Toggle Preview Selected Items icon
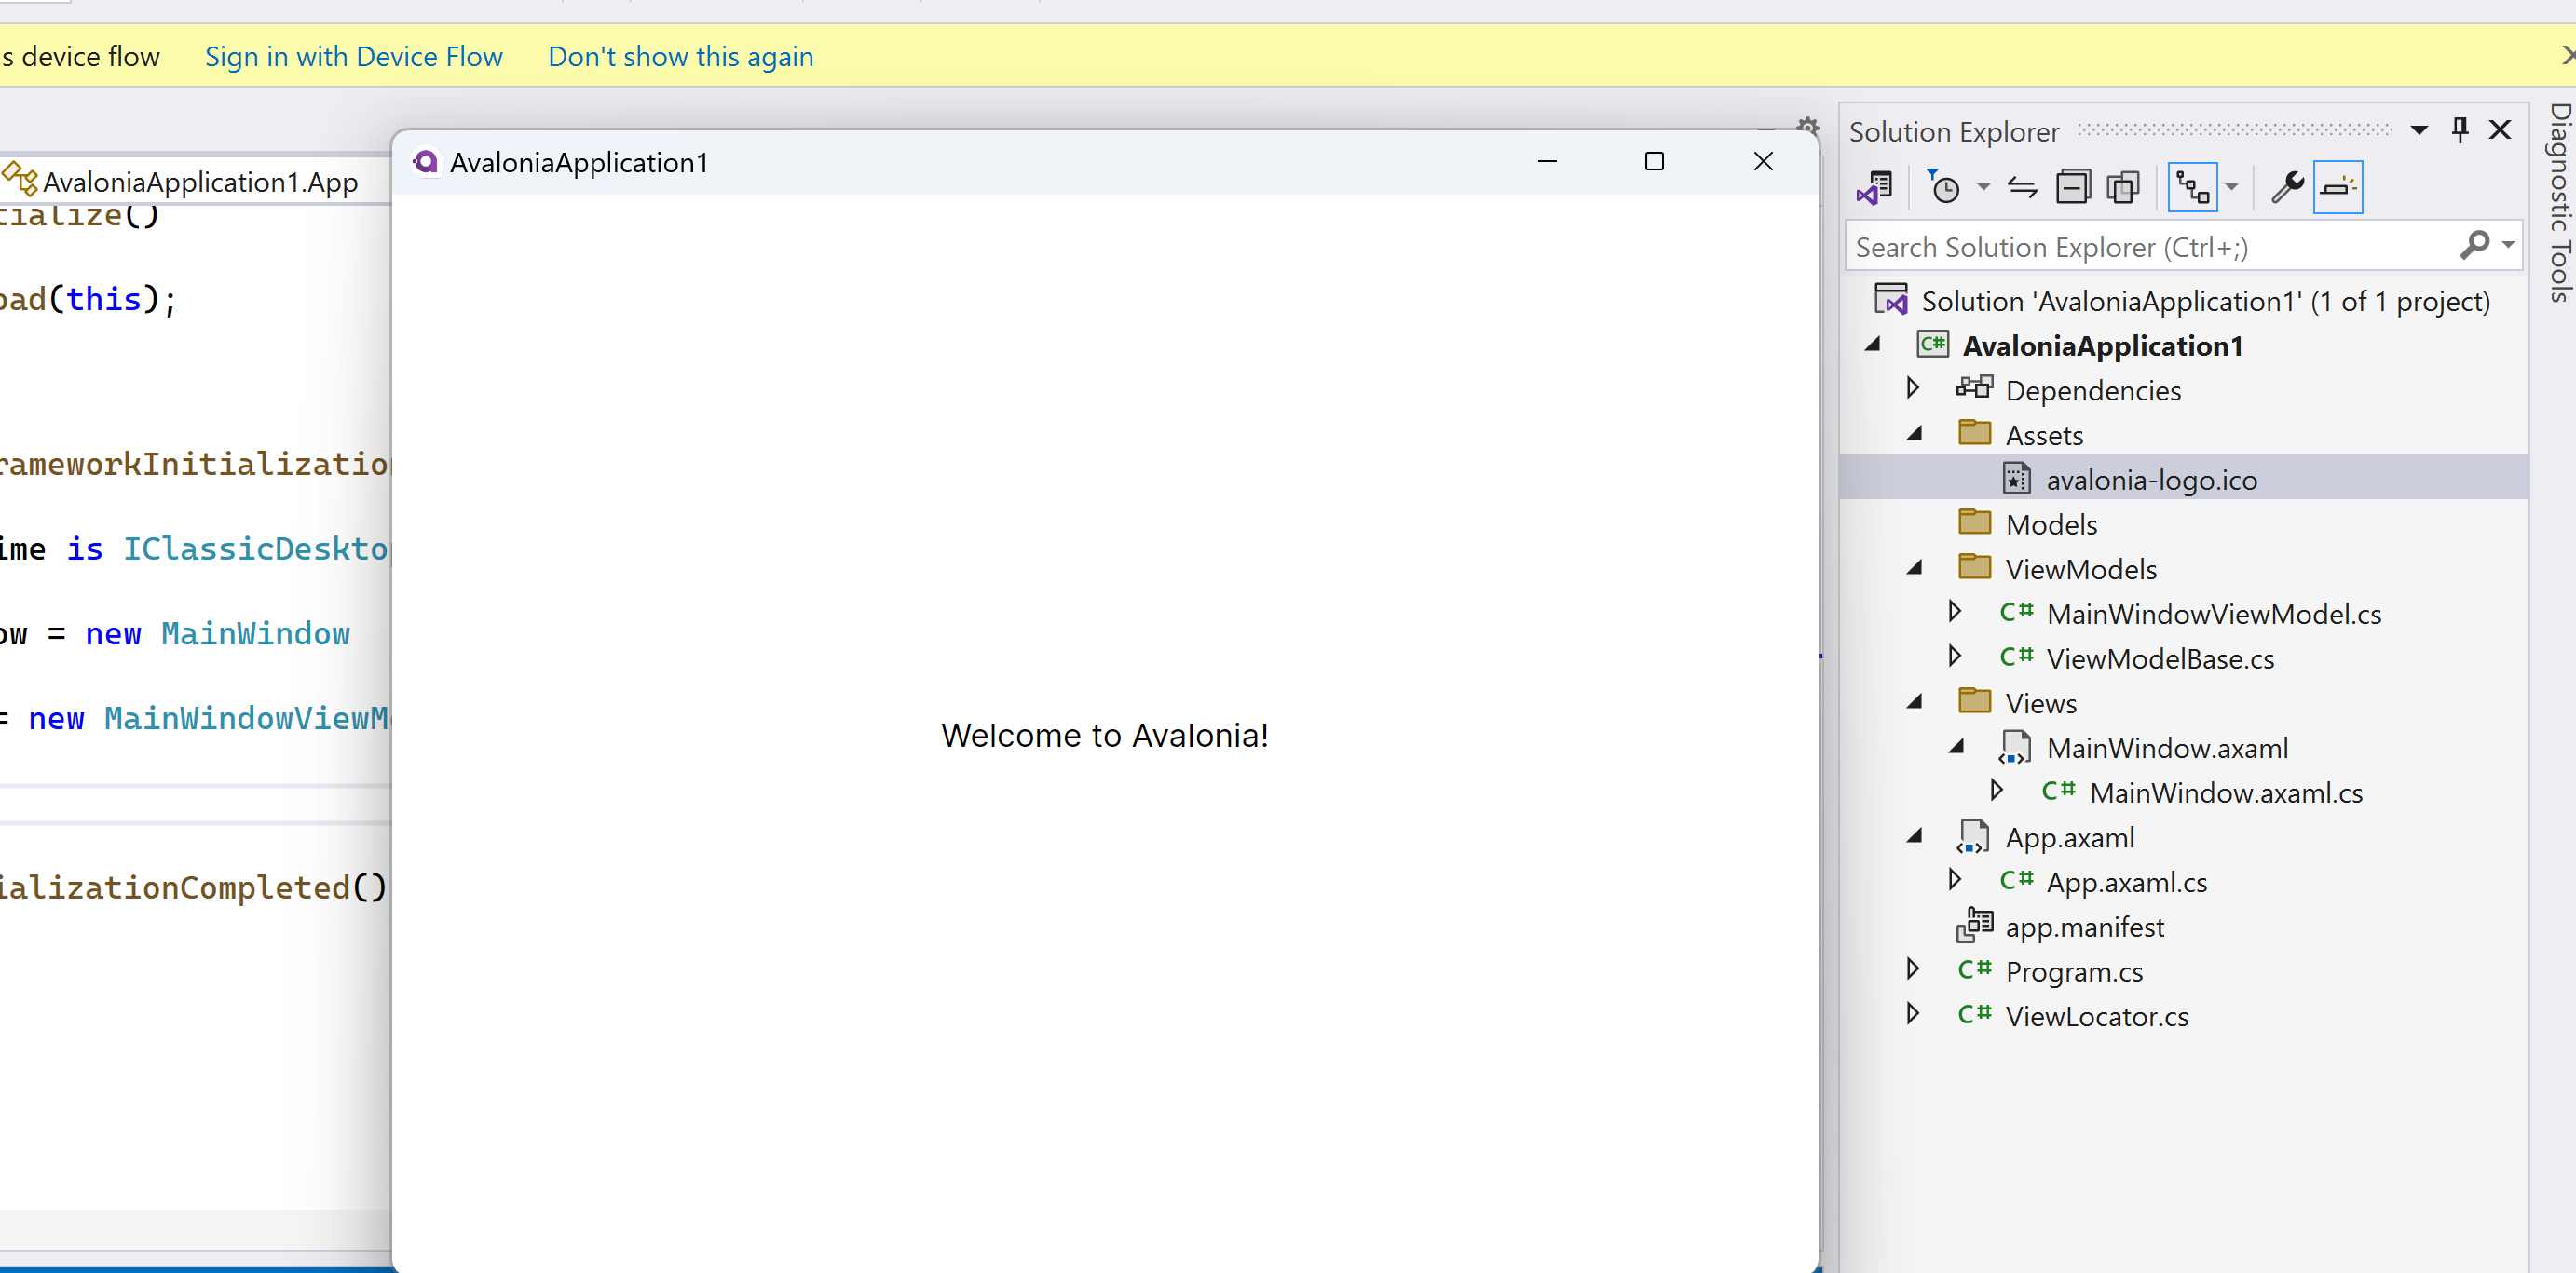Screen dimensions: 2576x1273 pyautogui.click(x=2338, y=187)
